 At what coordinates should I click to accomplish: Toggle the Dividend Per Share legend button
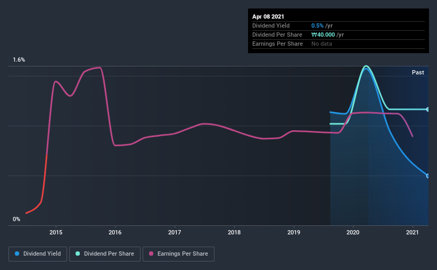(105, 254)
